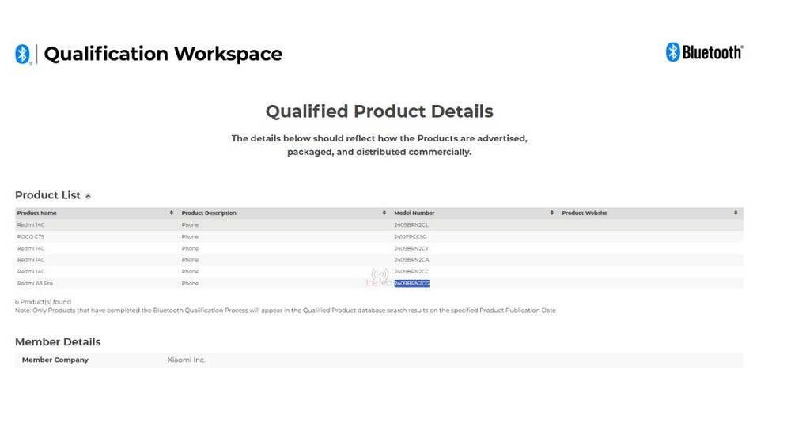Click the '6 Product(s) found' text

click(43, 301)
